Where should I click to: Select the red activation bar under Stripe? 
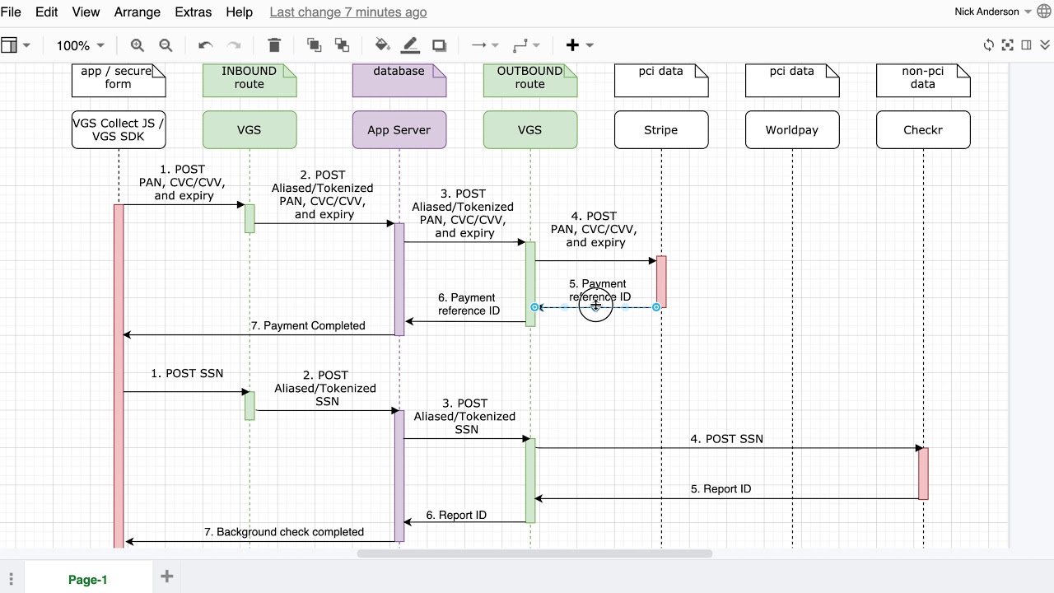click(661, 282)
